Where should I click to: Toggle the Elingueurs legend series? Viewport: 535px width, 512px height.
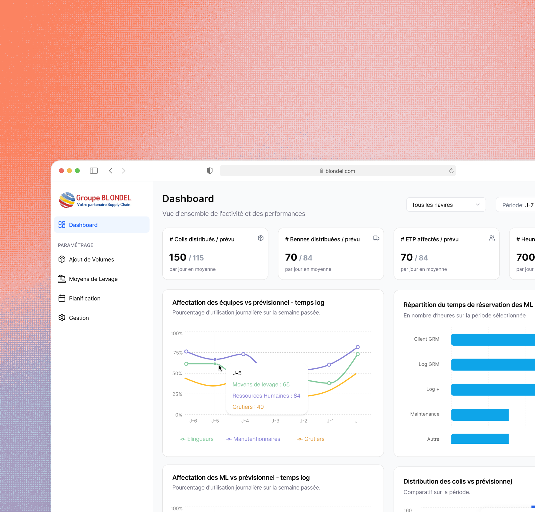pyautogui.click(x=196, y=439)
